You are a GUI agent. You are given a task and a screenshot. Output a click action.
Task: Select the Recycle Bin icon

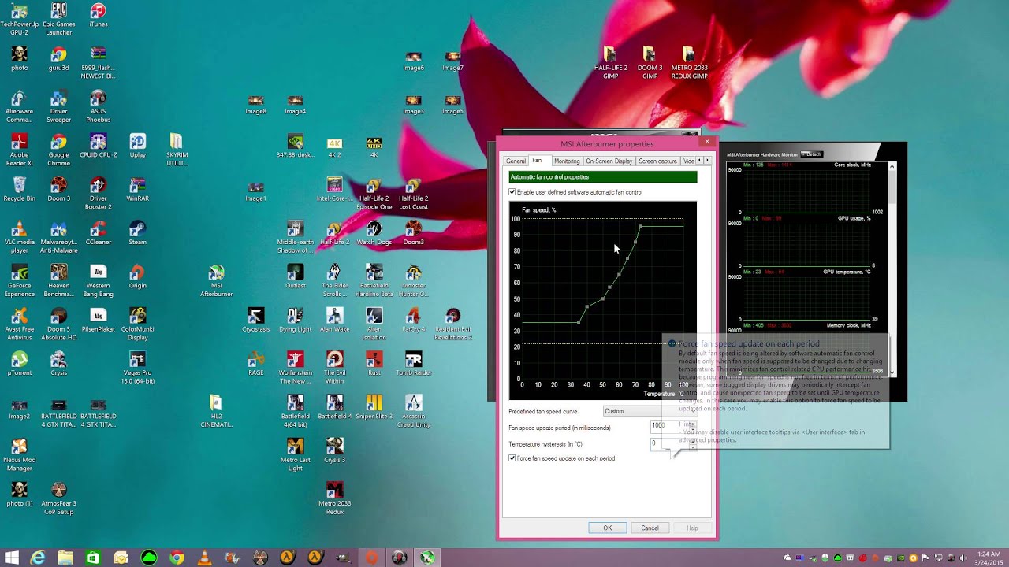(x=19, y=190)
